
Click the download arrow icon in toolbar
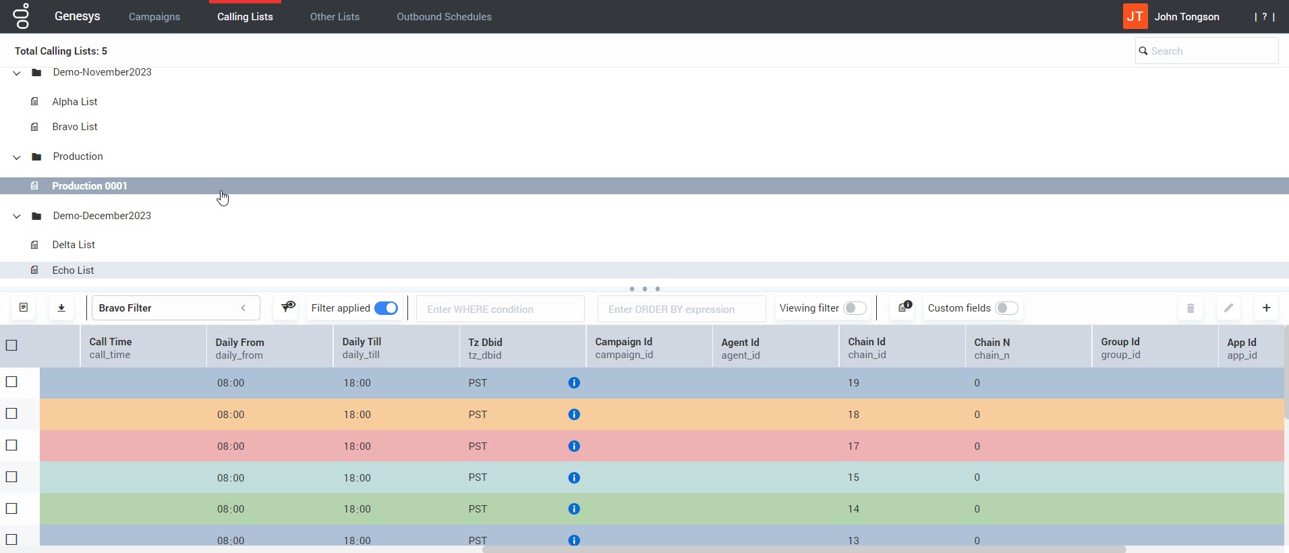click(61, 308)
